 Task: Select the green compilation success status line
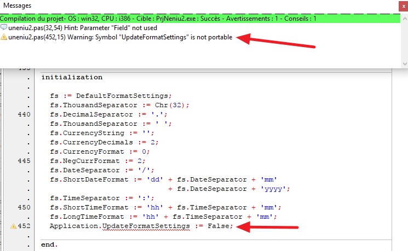click(x=200, y=19)
